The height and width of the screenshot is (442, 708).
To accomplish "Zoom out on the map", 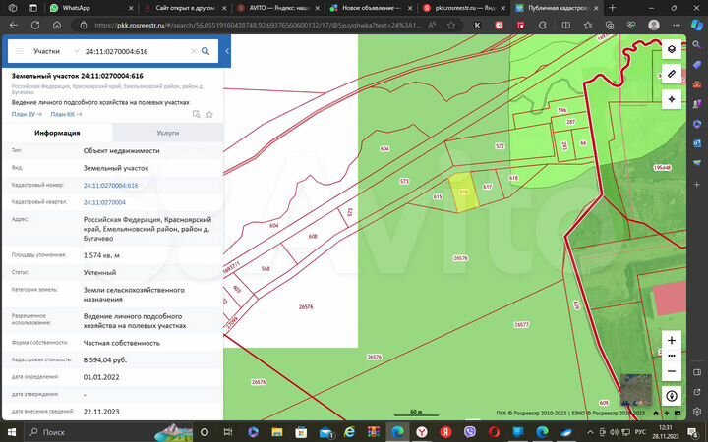I will 671,371.
